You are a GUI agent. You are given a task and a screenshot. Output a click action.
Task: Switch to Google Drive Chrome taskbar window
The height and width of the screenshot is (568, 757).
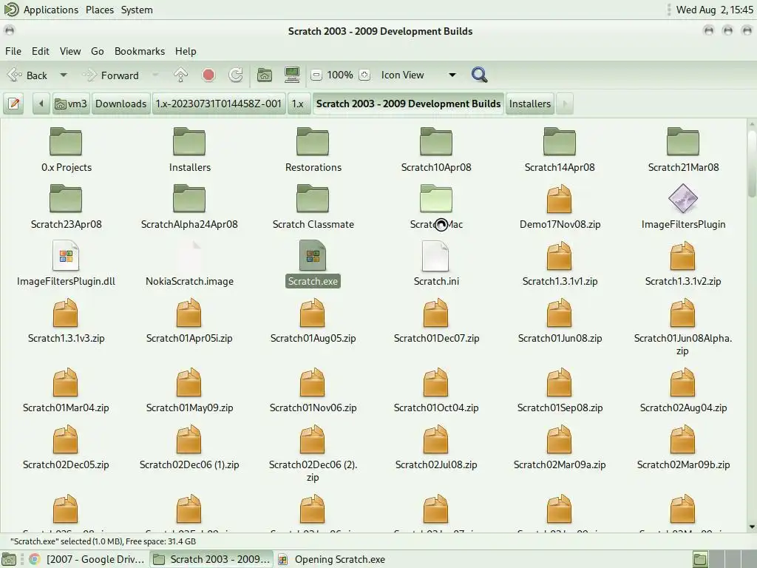[x=87, y=559]
